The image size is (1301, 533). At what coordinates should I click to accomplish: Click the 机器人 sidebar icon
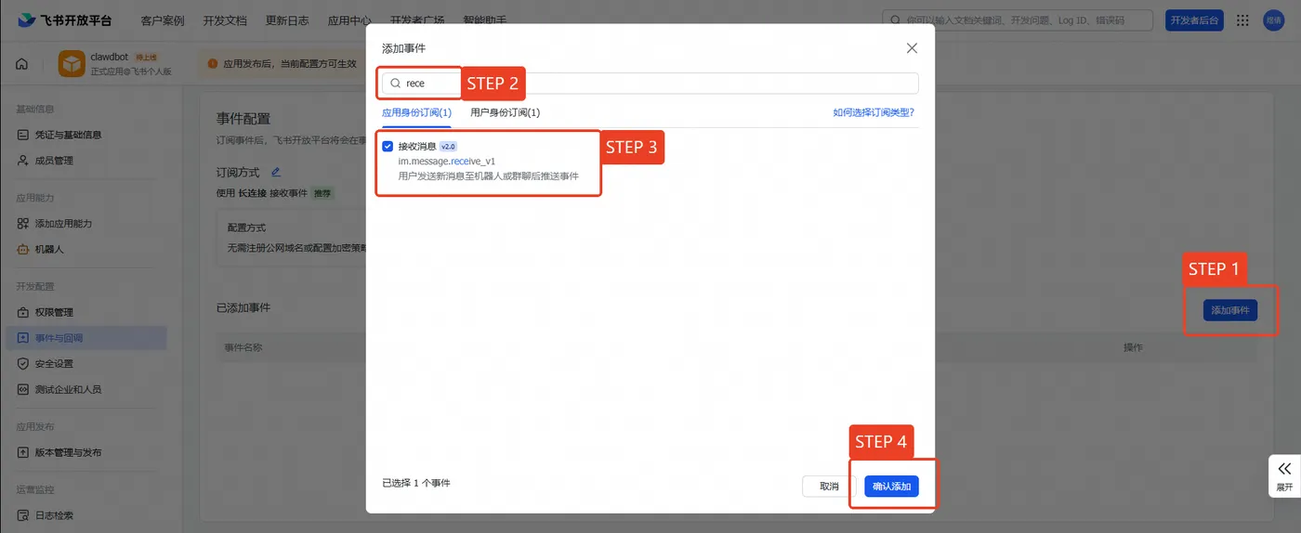point(23,250)
